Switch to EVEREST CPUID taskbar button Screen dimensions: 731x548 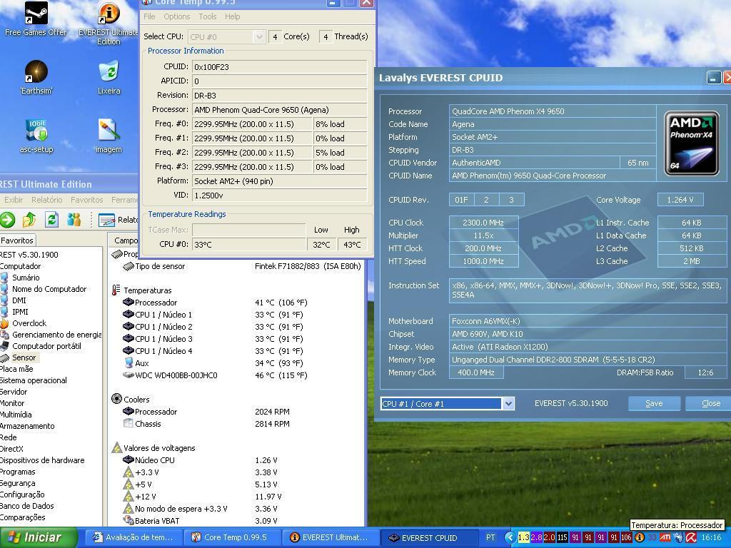tap(429, 537)
